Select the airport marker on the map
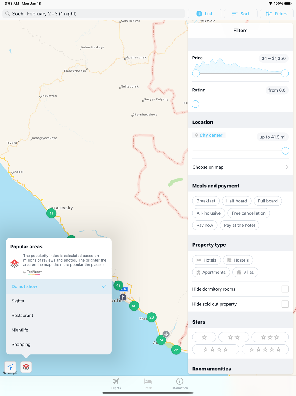Image resolution: width=296 pixels, height=396 pixels. click(166, 334)
